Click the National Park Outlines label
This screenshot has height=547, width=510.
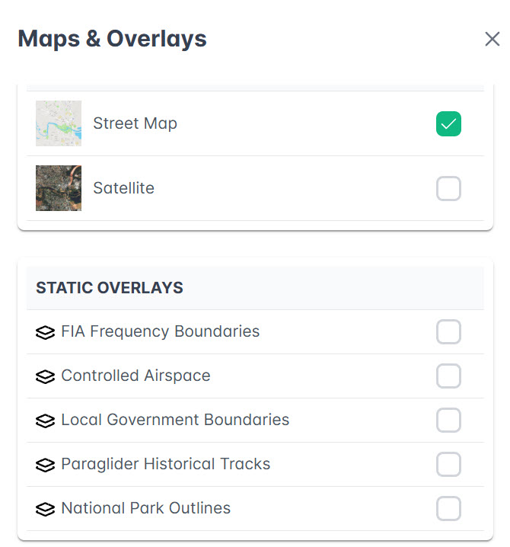(x=146, y=508)
